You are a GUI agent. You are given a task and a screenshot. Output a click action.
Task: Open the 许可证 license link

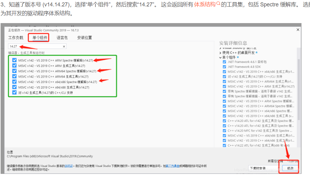[69, 166]
